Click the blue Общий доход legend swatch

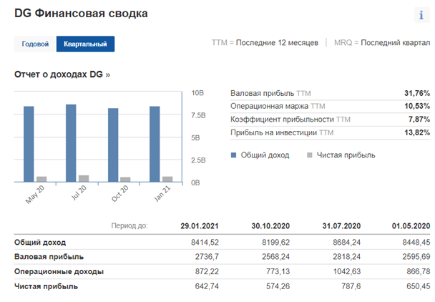tap(233, 155)
